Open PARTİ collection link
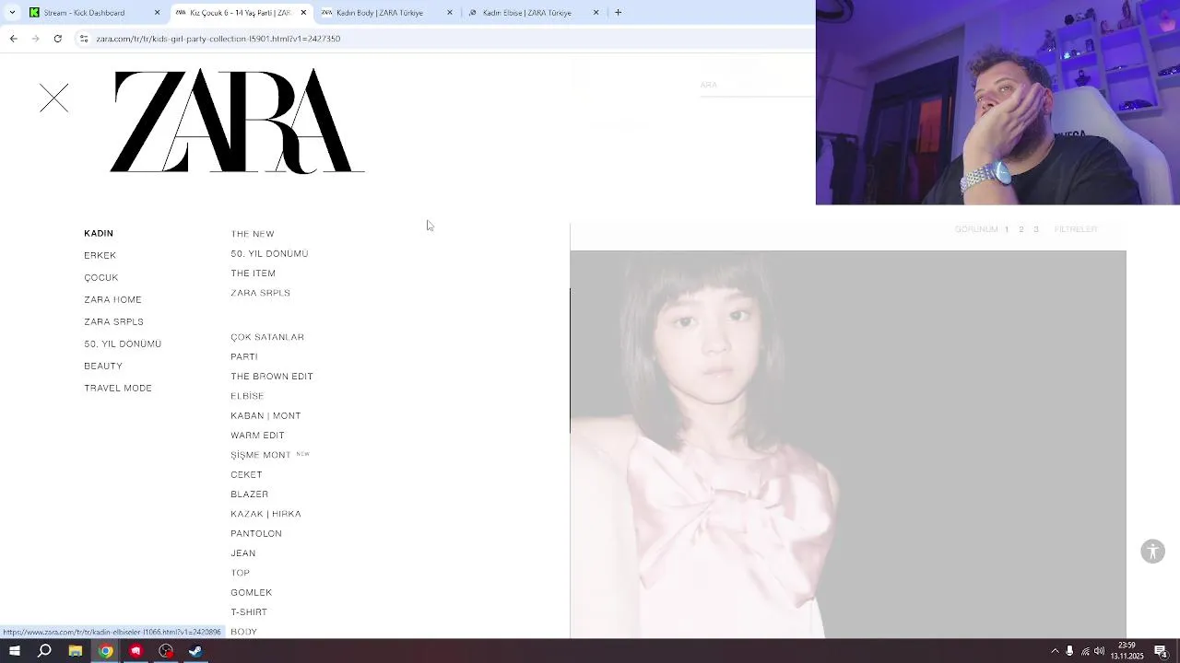The image size is (1180, 663). click(244, 357)
